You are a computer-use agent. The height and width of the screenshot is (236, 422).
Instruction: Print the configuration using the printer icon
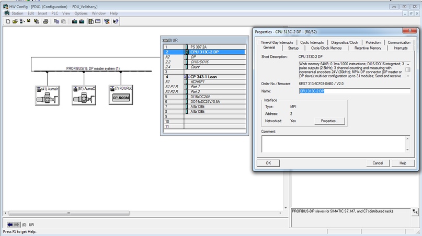(45, 21)
